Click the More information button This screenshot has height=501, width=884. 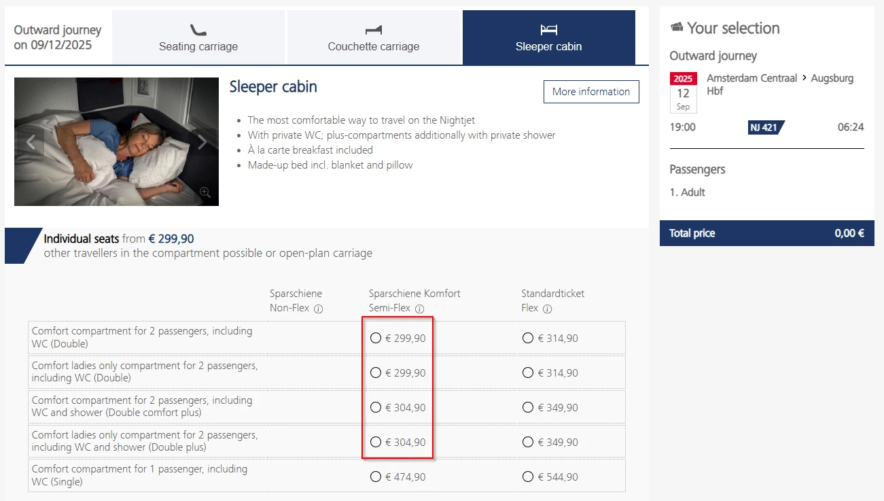pyautogui.click(x=591, y=92)
